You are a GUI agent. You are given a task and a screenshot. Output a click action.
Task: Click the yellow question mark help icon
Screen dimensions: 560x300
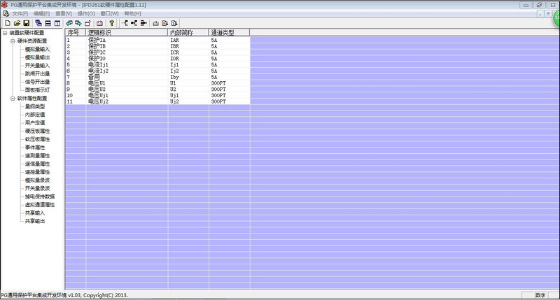click(x=111, y=23)
